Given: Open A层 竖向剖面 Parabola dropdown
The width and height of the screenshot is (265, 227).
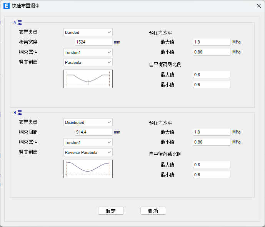Looking at the screenshot, I should coord(88,62).
